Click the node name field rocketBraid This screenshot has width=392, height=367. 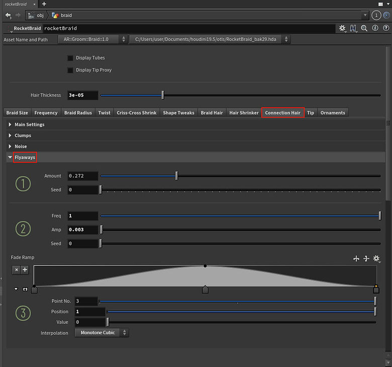click(x=189, y=29)
